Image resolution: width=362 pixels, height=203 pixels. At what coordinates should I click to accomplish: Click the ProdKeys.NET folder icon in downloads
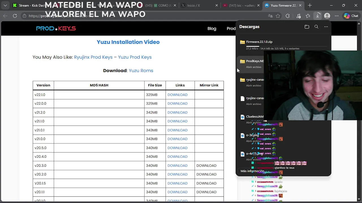[242, 61]
